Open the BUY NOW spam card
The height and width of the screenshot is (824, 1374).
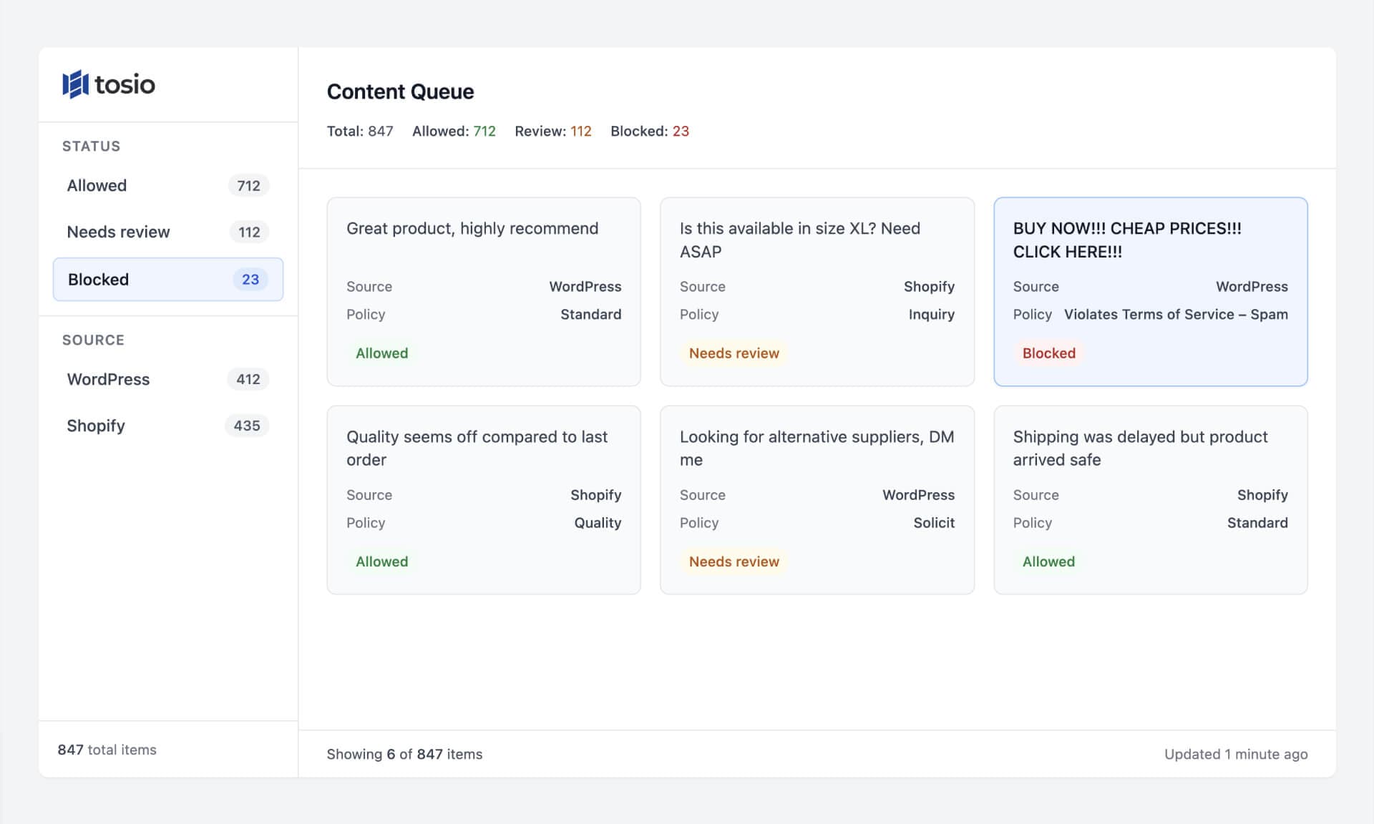1150,292
